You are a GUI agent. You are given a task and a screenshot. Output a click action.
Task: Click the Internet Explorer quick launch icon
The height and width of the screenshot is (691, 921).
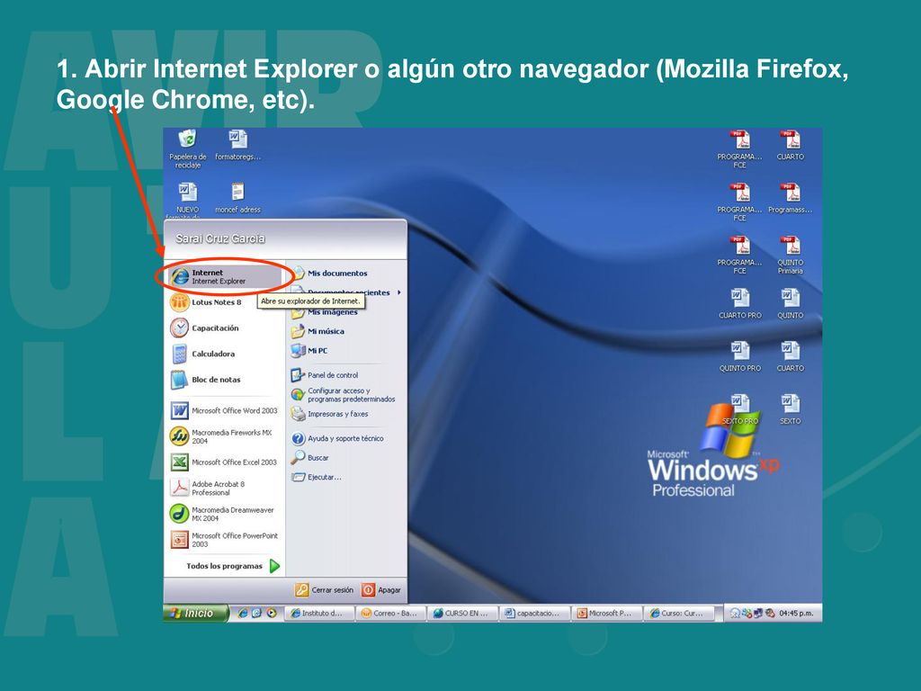coord(242,613)
